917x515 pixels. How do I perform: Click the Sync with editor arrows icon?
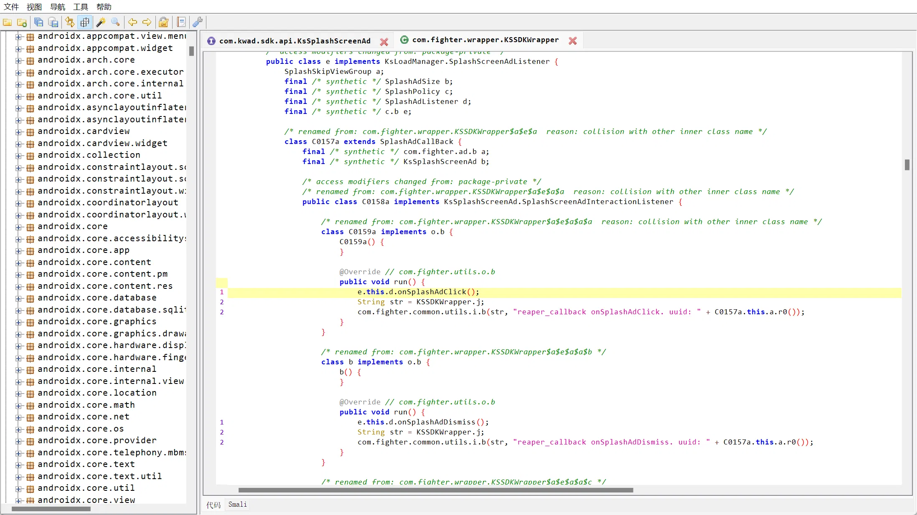click(70, 22)
